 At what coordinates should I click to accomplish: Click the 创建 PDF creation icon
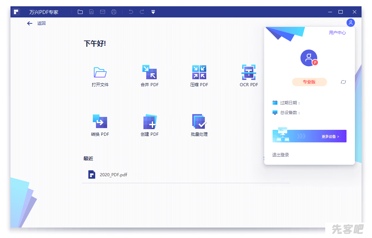[149, 122]
